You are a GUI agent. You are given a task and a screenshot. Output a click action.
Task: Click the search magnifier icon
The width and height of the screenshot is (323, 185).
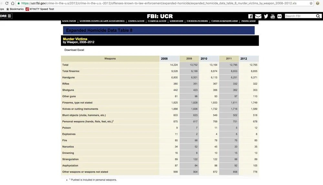317,16
